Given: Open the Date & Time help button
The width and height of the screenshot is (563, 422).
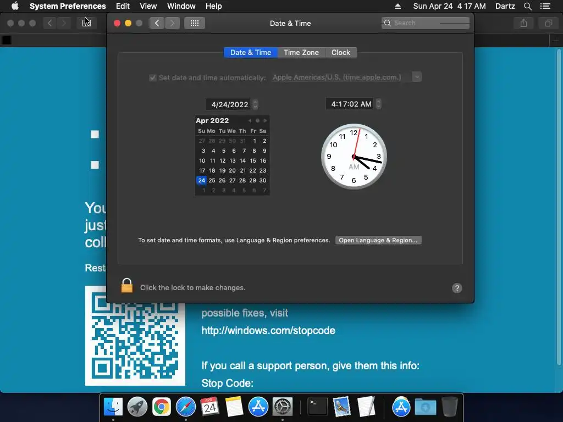Looking at the screenshot, I should pyautogui.click(x=457, y=288).
